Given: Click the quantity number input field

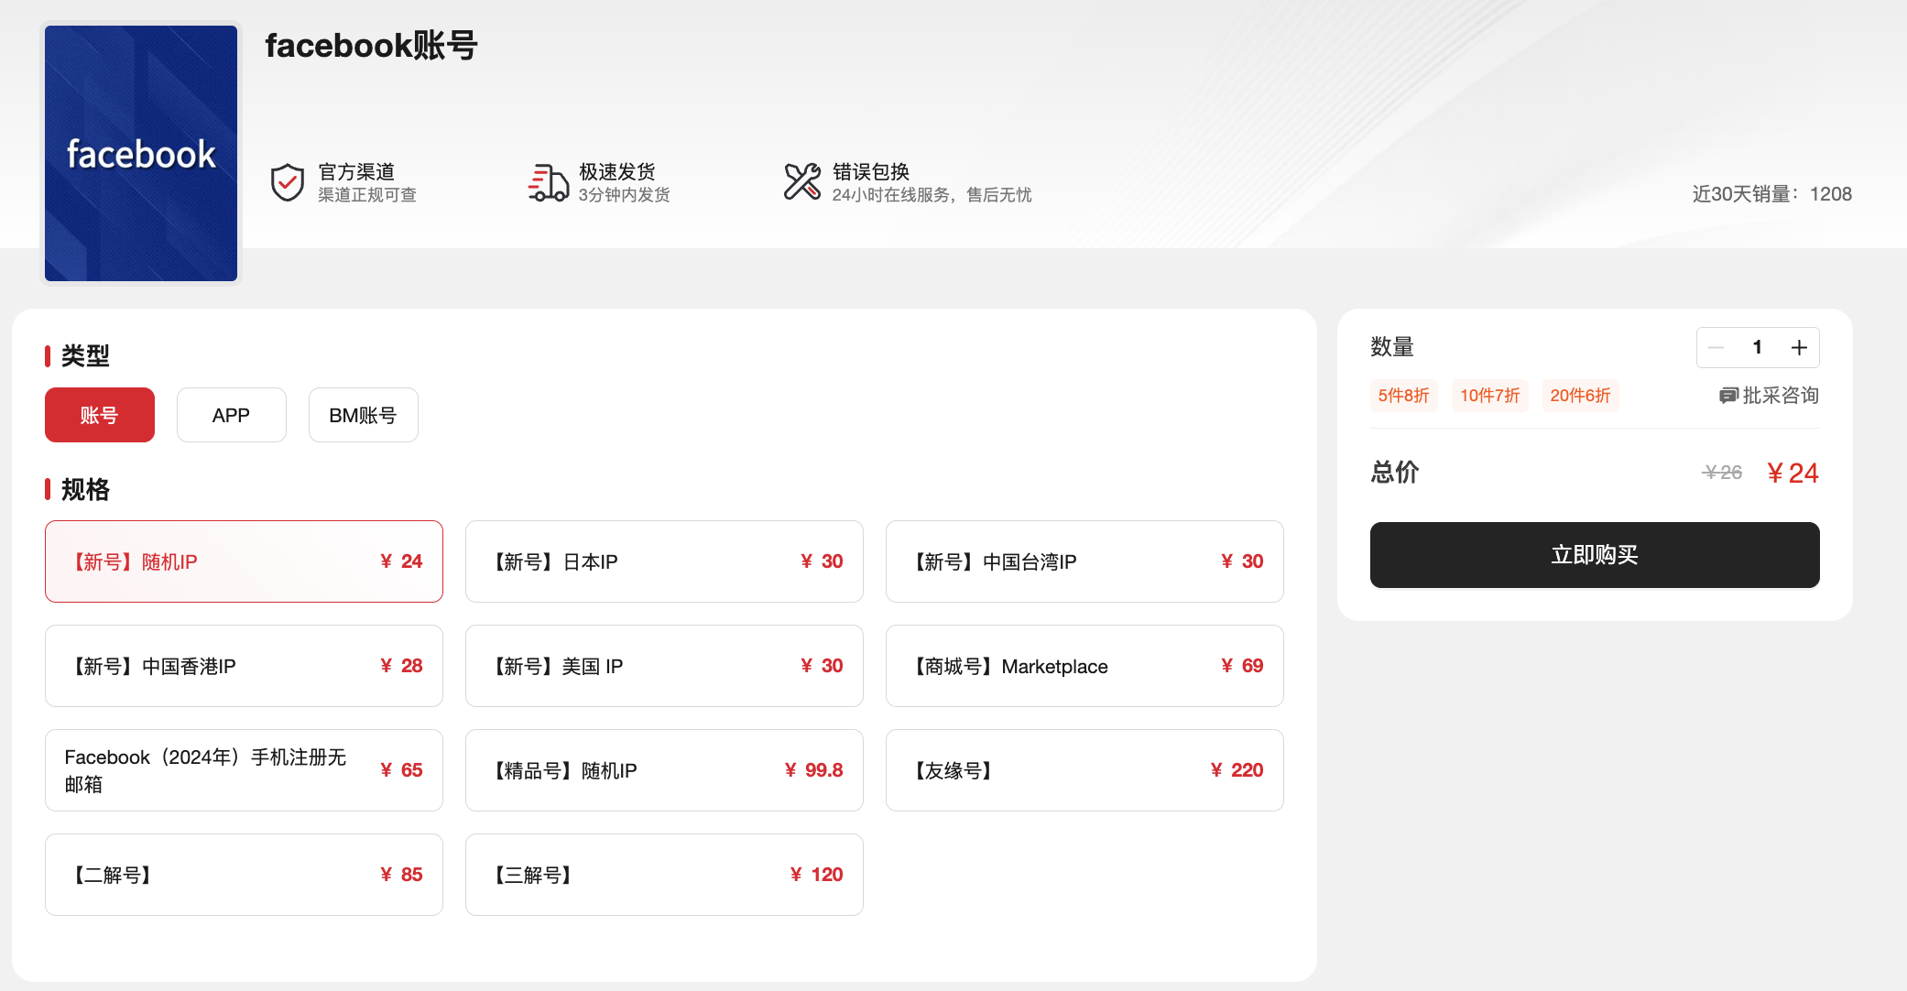Looking at the screenshot, I should pyautogui.click(x=1757, y=348).
